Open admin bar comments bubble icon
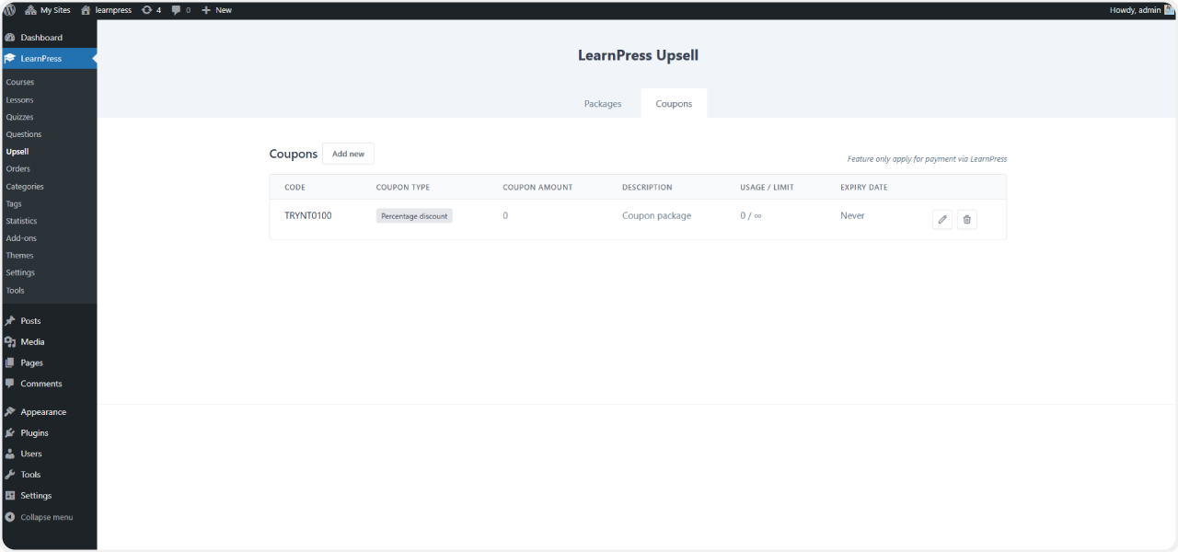 [175, 9]
